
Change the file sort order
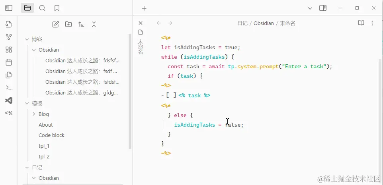(81, 24)
